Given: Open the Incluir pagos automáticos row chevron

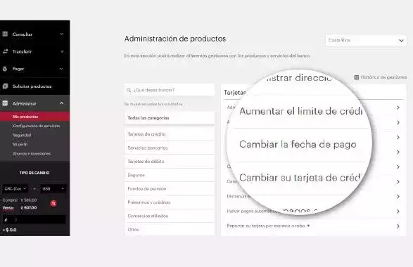Looking at the screenshot, I should point(398,211).
